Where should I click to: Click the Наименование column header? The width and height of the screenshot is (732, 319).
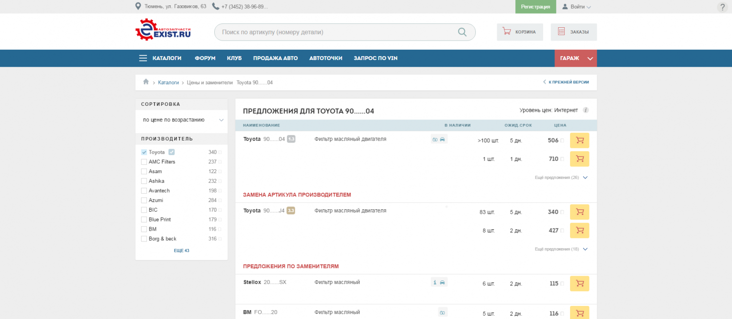pyautogui.click(x=262, y=125)
